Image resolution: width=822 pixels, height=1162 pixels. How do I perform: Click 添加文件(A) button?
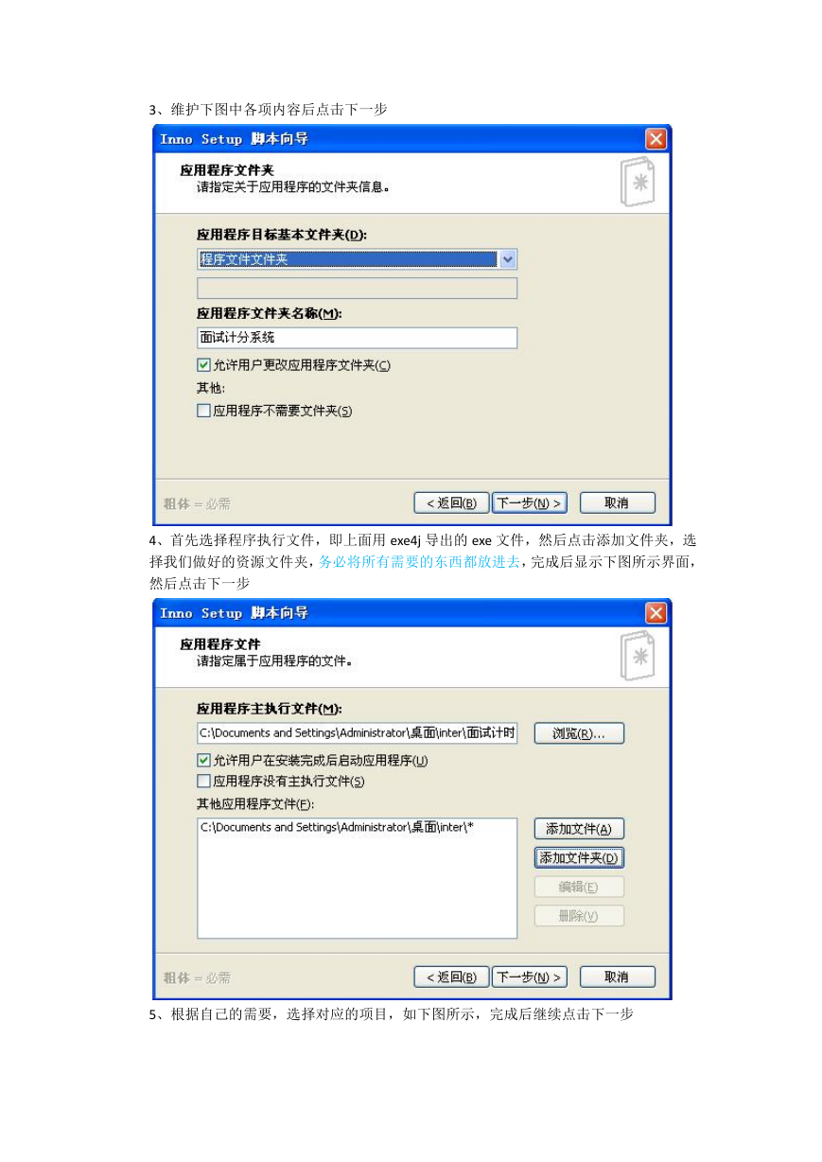[579, 829]
